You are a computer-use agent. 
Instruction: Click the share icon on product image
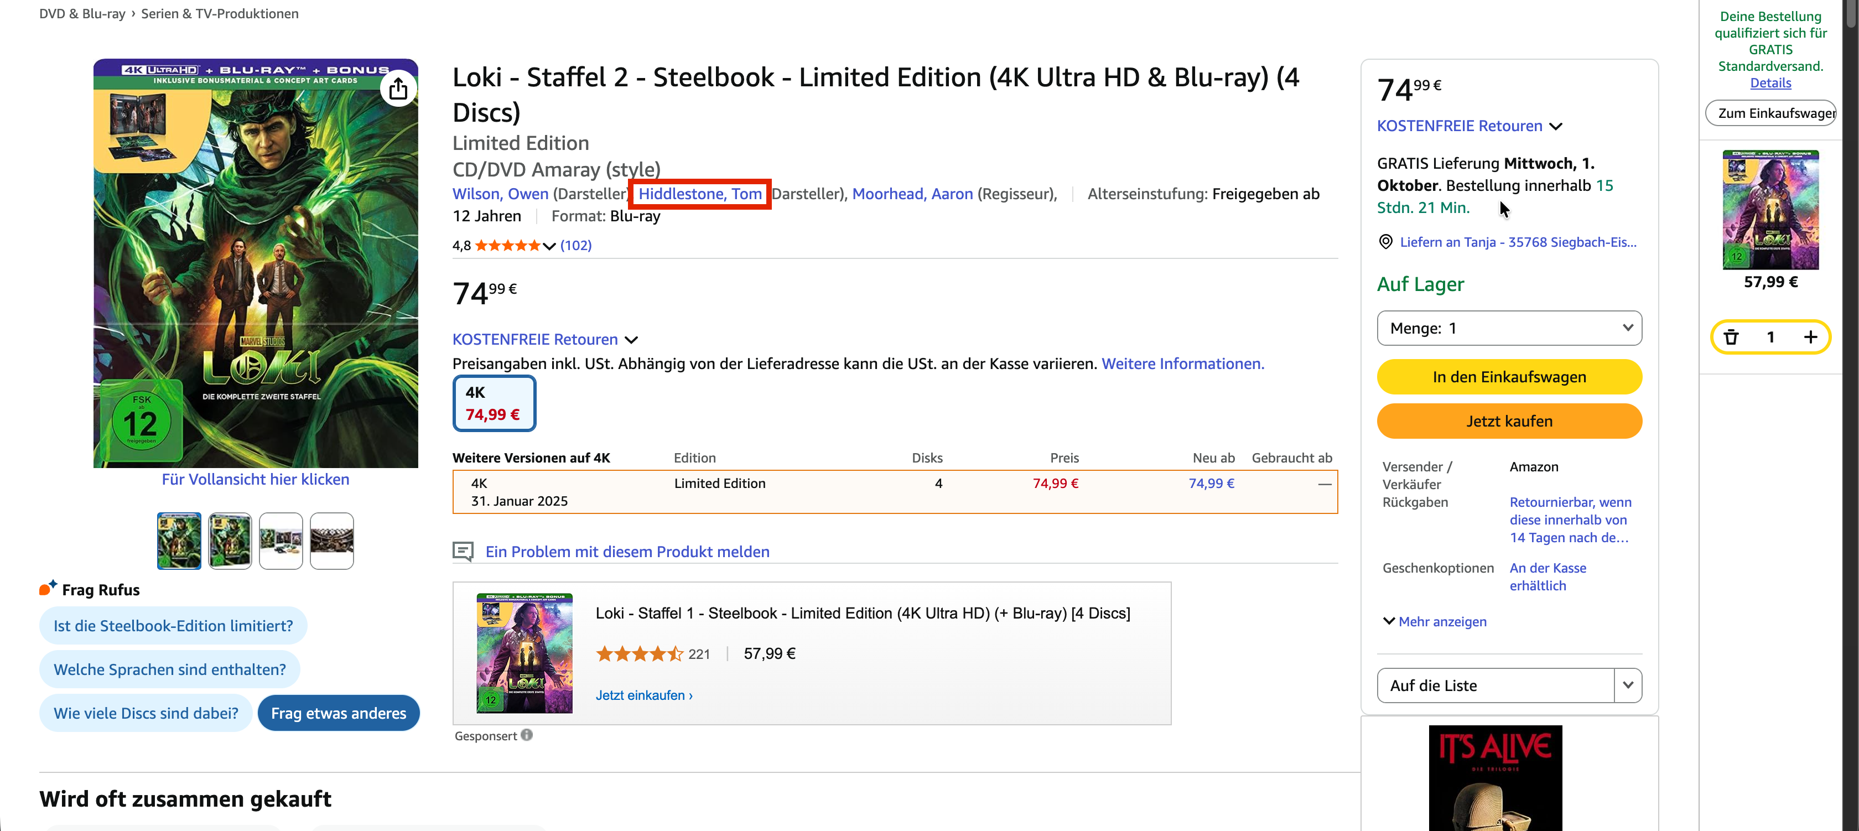tap(398, 89)
